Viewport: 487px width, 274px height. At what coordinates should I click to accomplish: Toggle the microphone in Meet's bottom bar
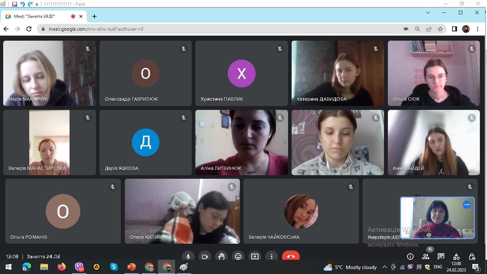point(188,256)
